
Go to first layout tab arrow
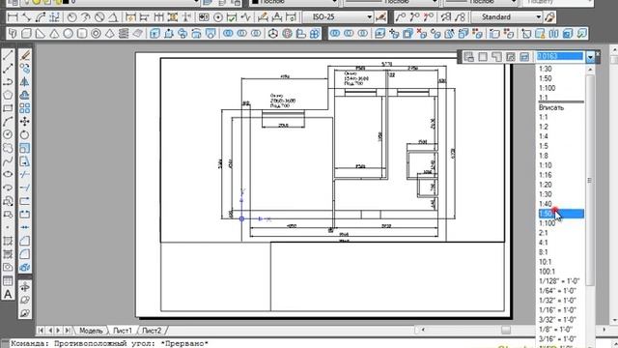point(41,330)
